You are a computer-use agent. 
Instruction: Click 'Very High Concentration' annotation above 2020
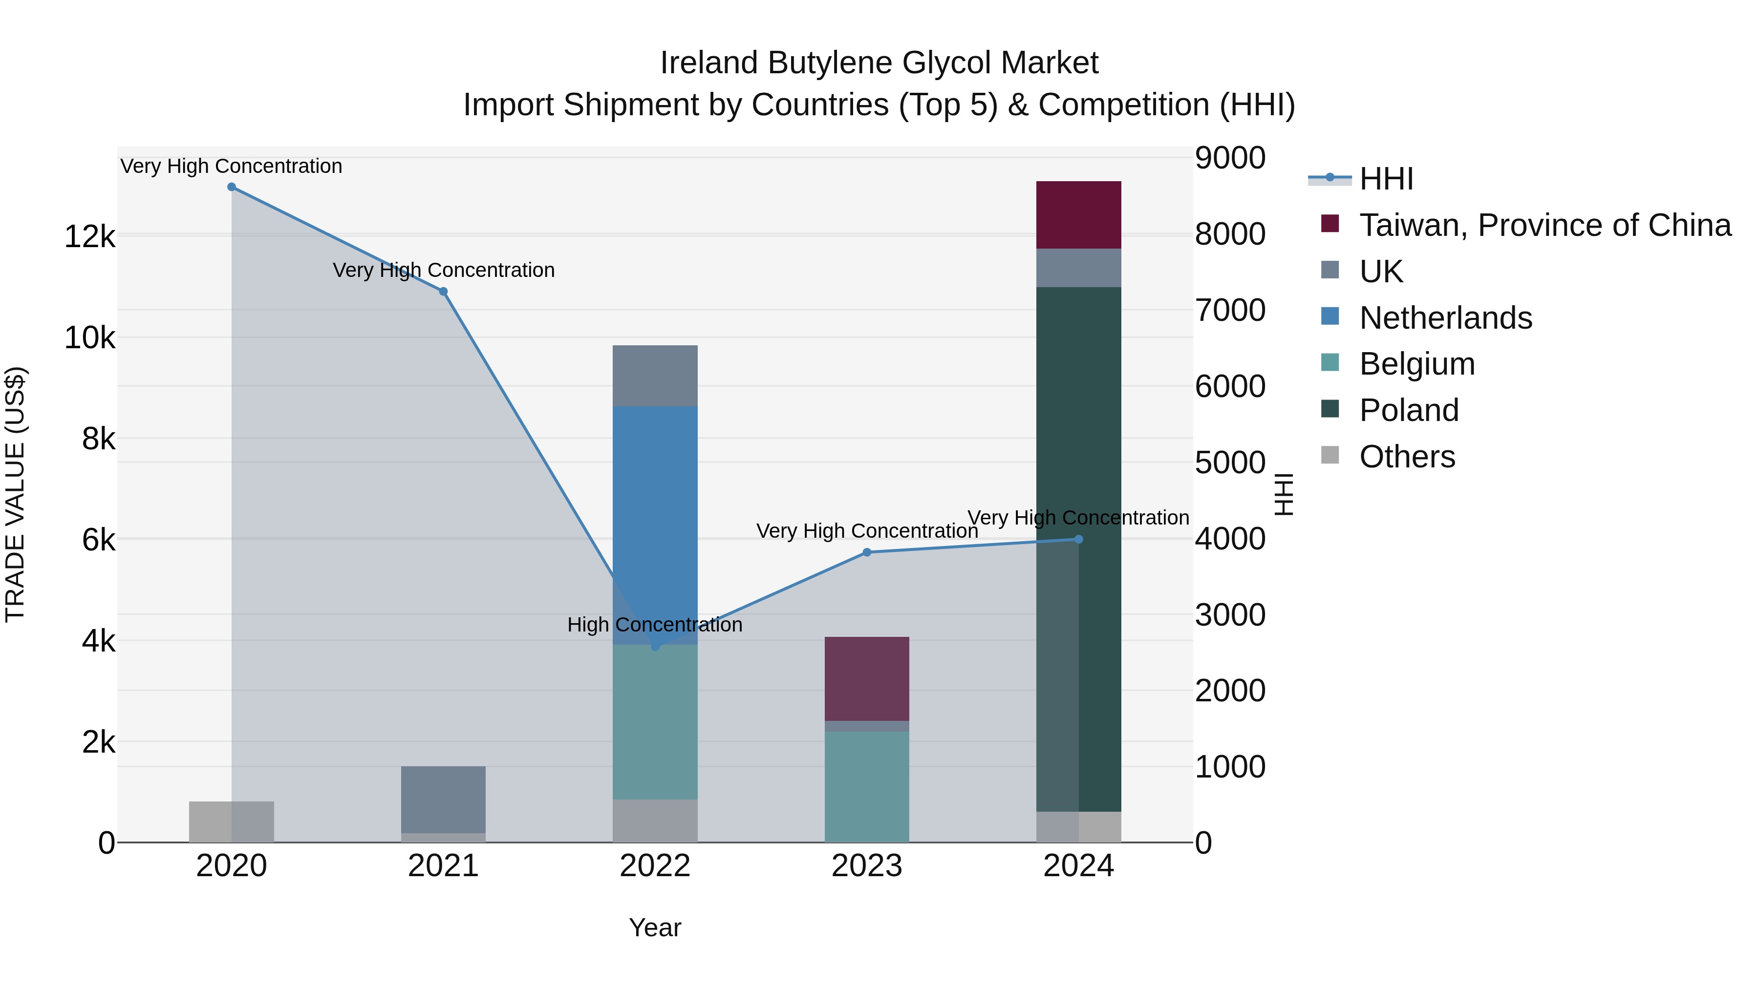pos(232,166)
